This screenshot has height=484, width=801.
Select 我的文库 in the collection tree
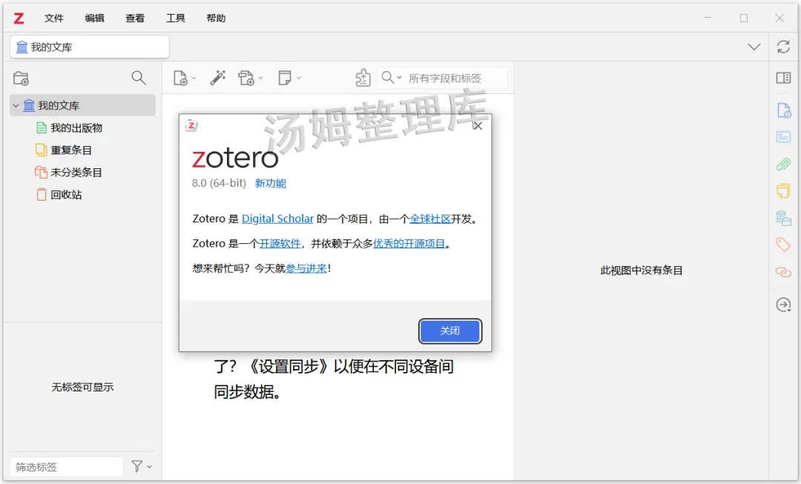(x=83, y=106)
